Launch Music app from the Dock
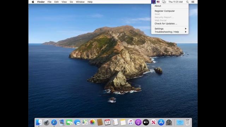This screenshot has width=226, height=127. (131, 122)
